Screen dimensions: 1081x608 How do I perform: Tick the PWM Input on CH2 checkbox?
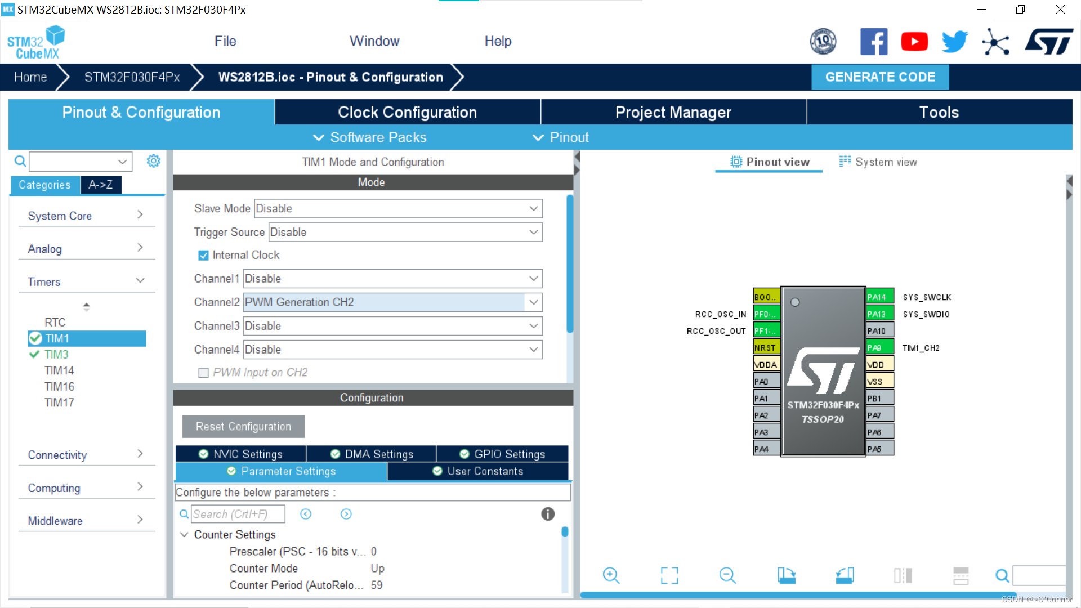point(203,373)
